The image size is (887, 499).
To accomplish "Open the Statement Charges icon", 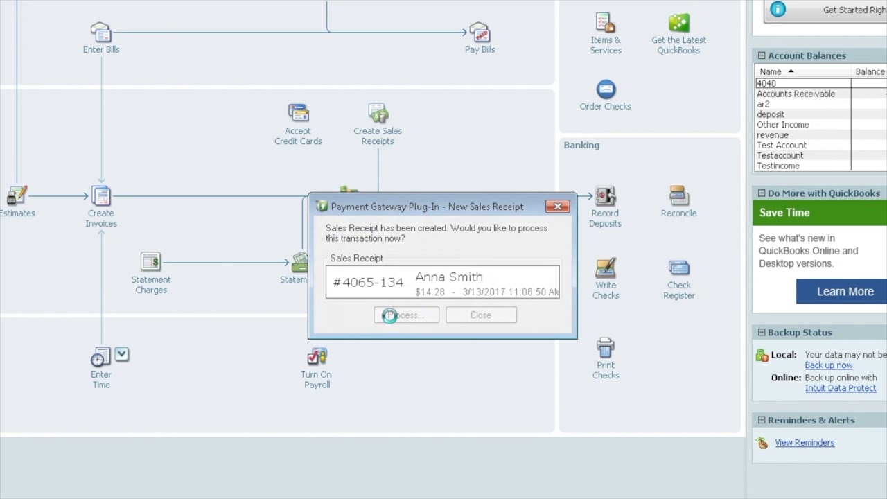I will [x=150, y=262].
